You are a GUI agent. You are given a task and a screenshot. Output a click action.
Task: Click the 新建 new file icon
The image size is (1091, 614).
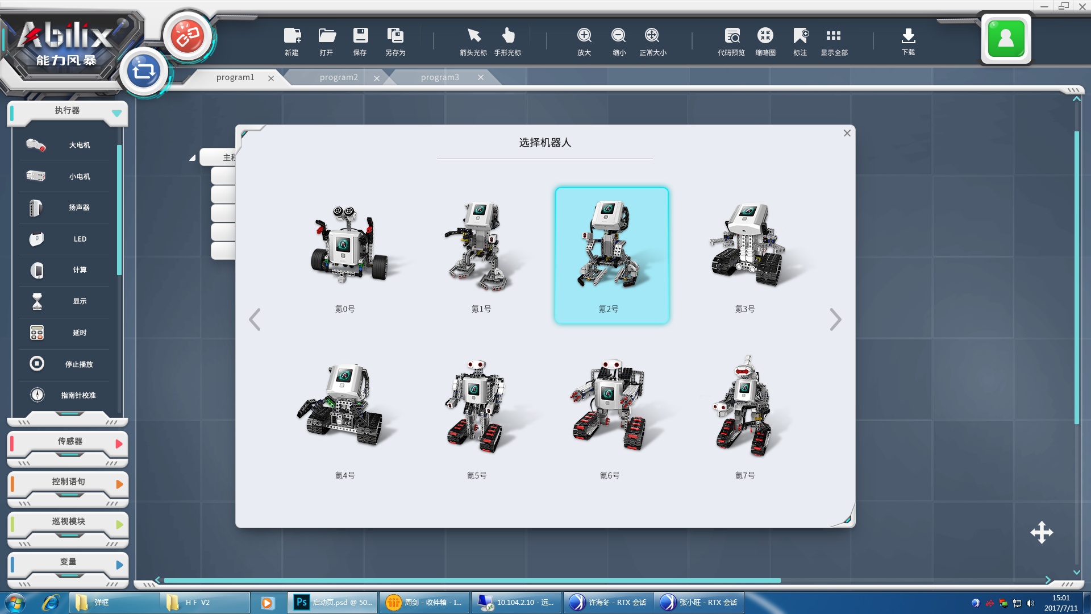292,36
